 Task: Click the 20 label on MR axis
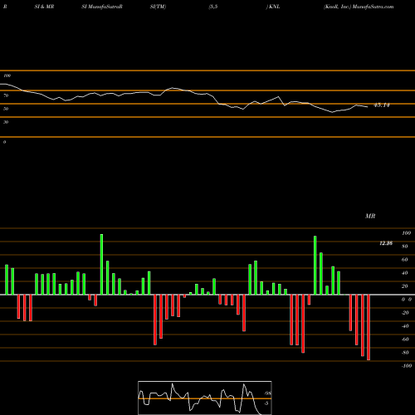pyautogui.click(x=405, y=286)
